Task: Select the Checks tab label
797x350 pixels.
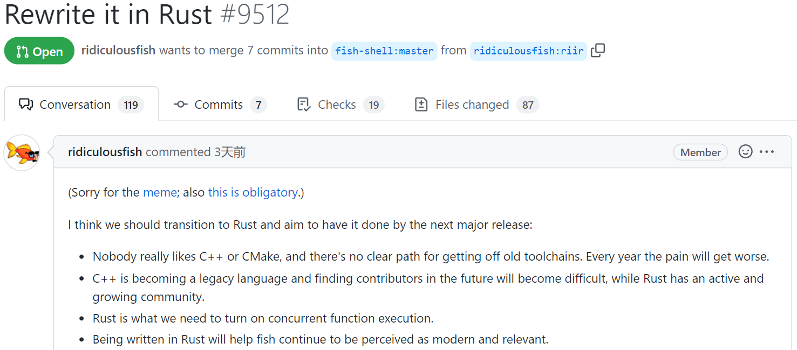Action: coord(337,104)
